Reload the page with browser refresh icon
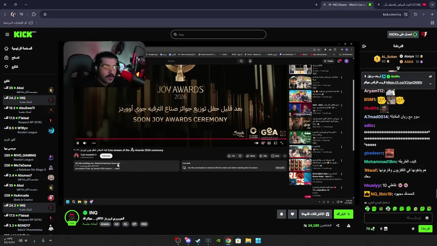437x246 pixels. pos(415,14)
